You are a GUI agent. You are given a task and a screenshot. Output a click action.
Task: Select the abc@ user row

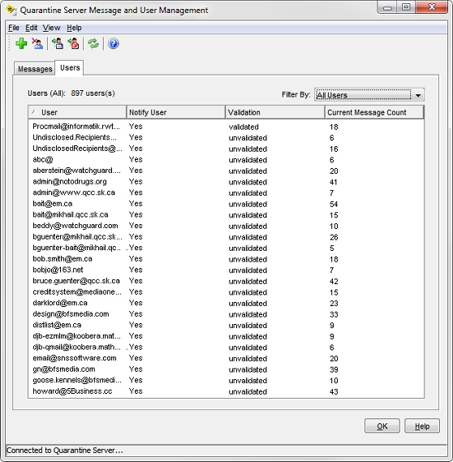226,160
